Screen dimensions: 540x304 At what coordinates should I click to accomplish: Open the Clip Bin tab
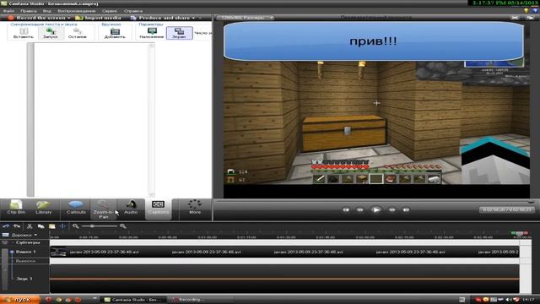click(16, 208)
